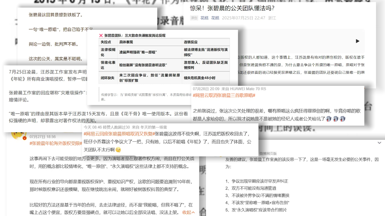Click timestamp 07月28日 20:09
Image resolution: width=385 pixels, height=216 pixels.
coord(206,89)
